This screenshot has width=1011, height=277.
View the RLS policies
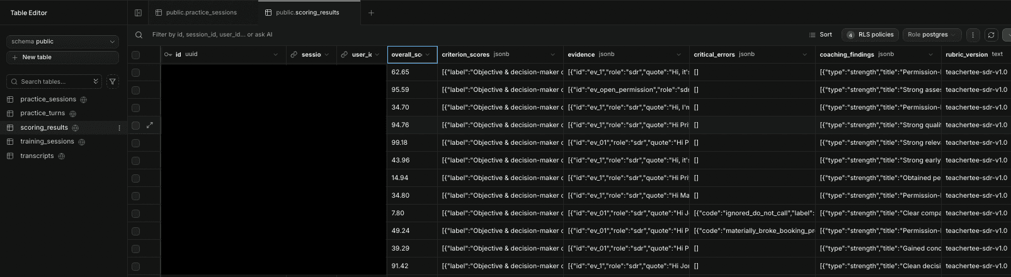pos(870,35)
